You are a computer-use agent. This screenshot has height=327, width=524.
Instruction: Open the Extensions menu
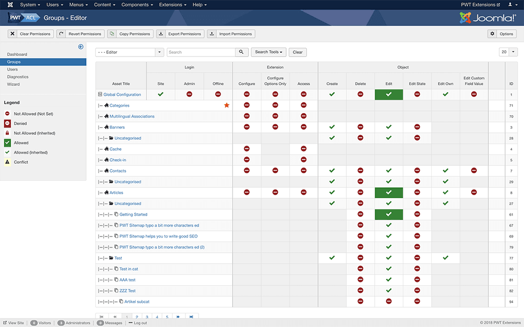pyautogui.click(x=173, y=5)
